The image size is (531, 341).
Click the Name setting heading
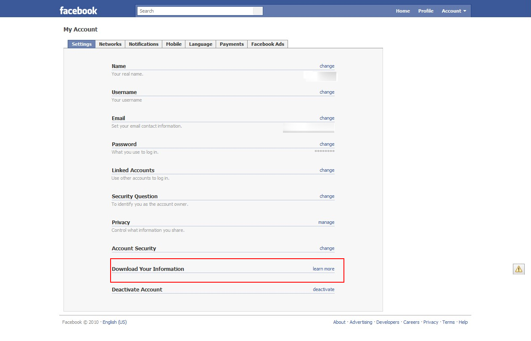tap(119, 66)
